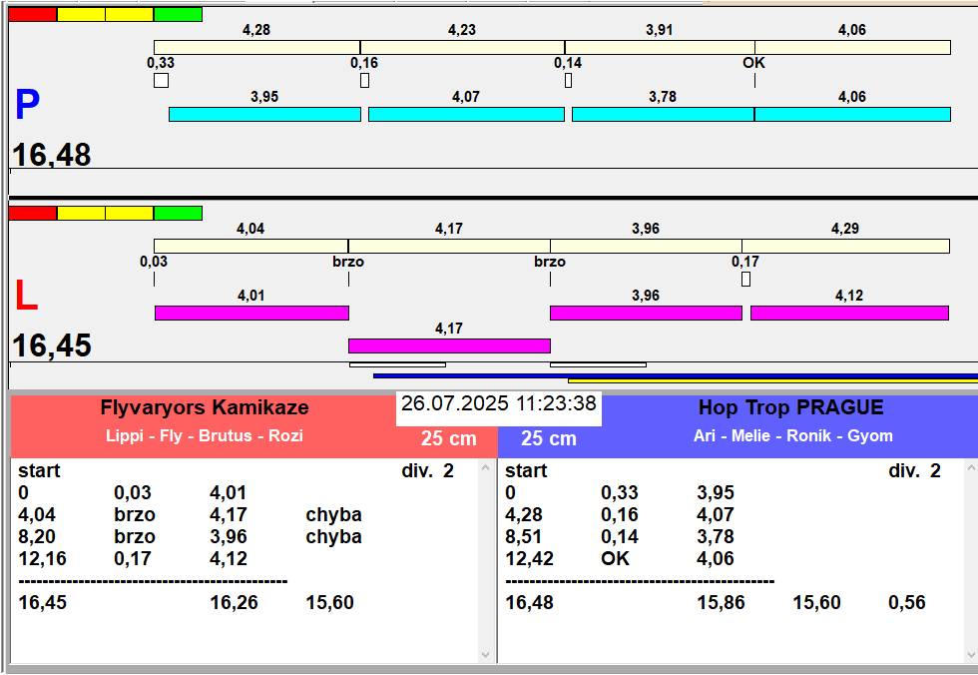The width and height of the screenshot is (978, 675).
Task: Click the small marker box under 0,33
Action: point(161,81)
